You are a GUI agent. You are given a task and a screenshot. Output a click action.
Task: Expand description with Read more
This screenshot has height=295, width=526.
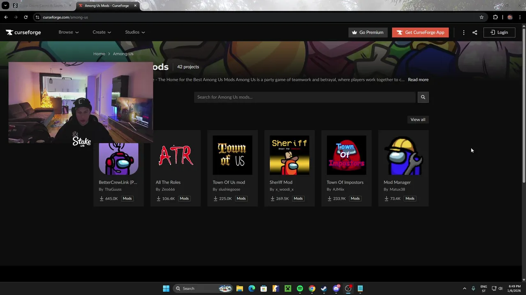tap(418, 79)
